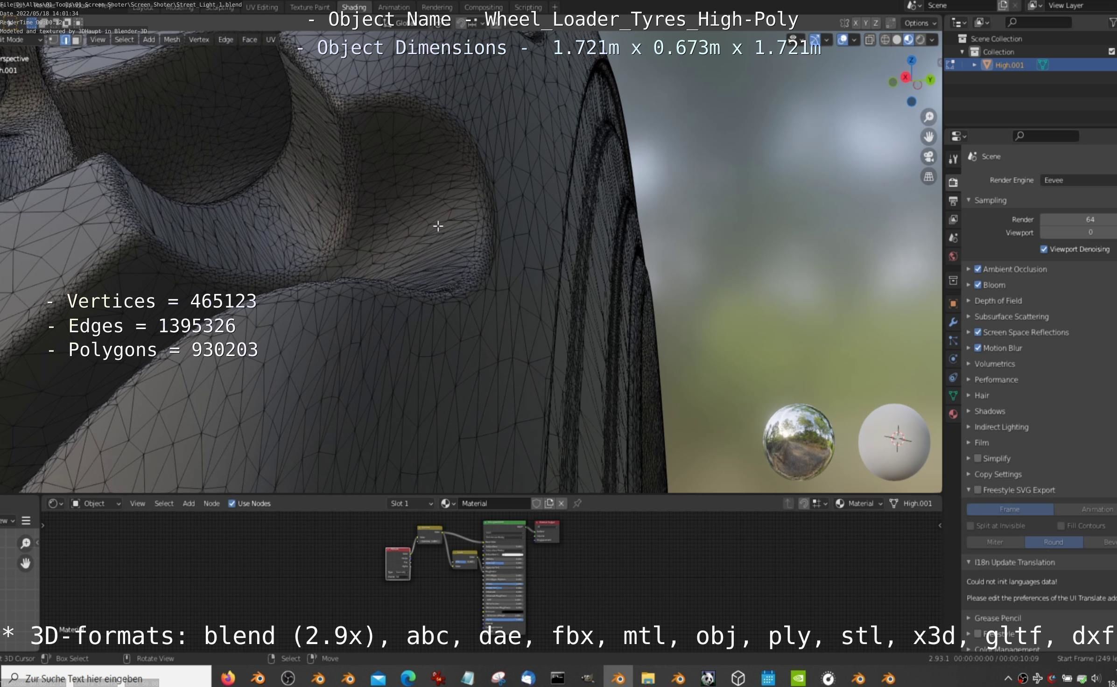Expand the Depth of Field panel
This screenshot has width=1117, height=687.
[x=998, y=301]
